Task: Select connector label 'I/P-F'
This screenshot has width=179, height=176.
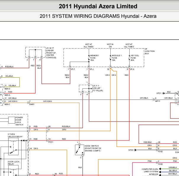Action: point(73,69)
